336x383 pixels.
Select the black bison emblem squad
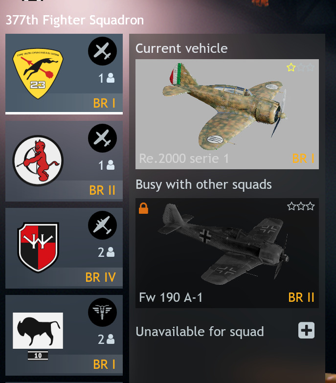[x=38, y=331]
